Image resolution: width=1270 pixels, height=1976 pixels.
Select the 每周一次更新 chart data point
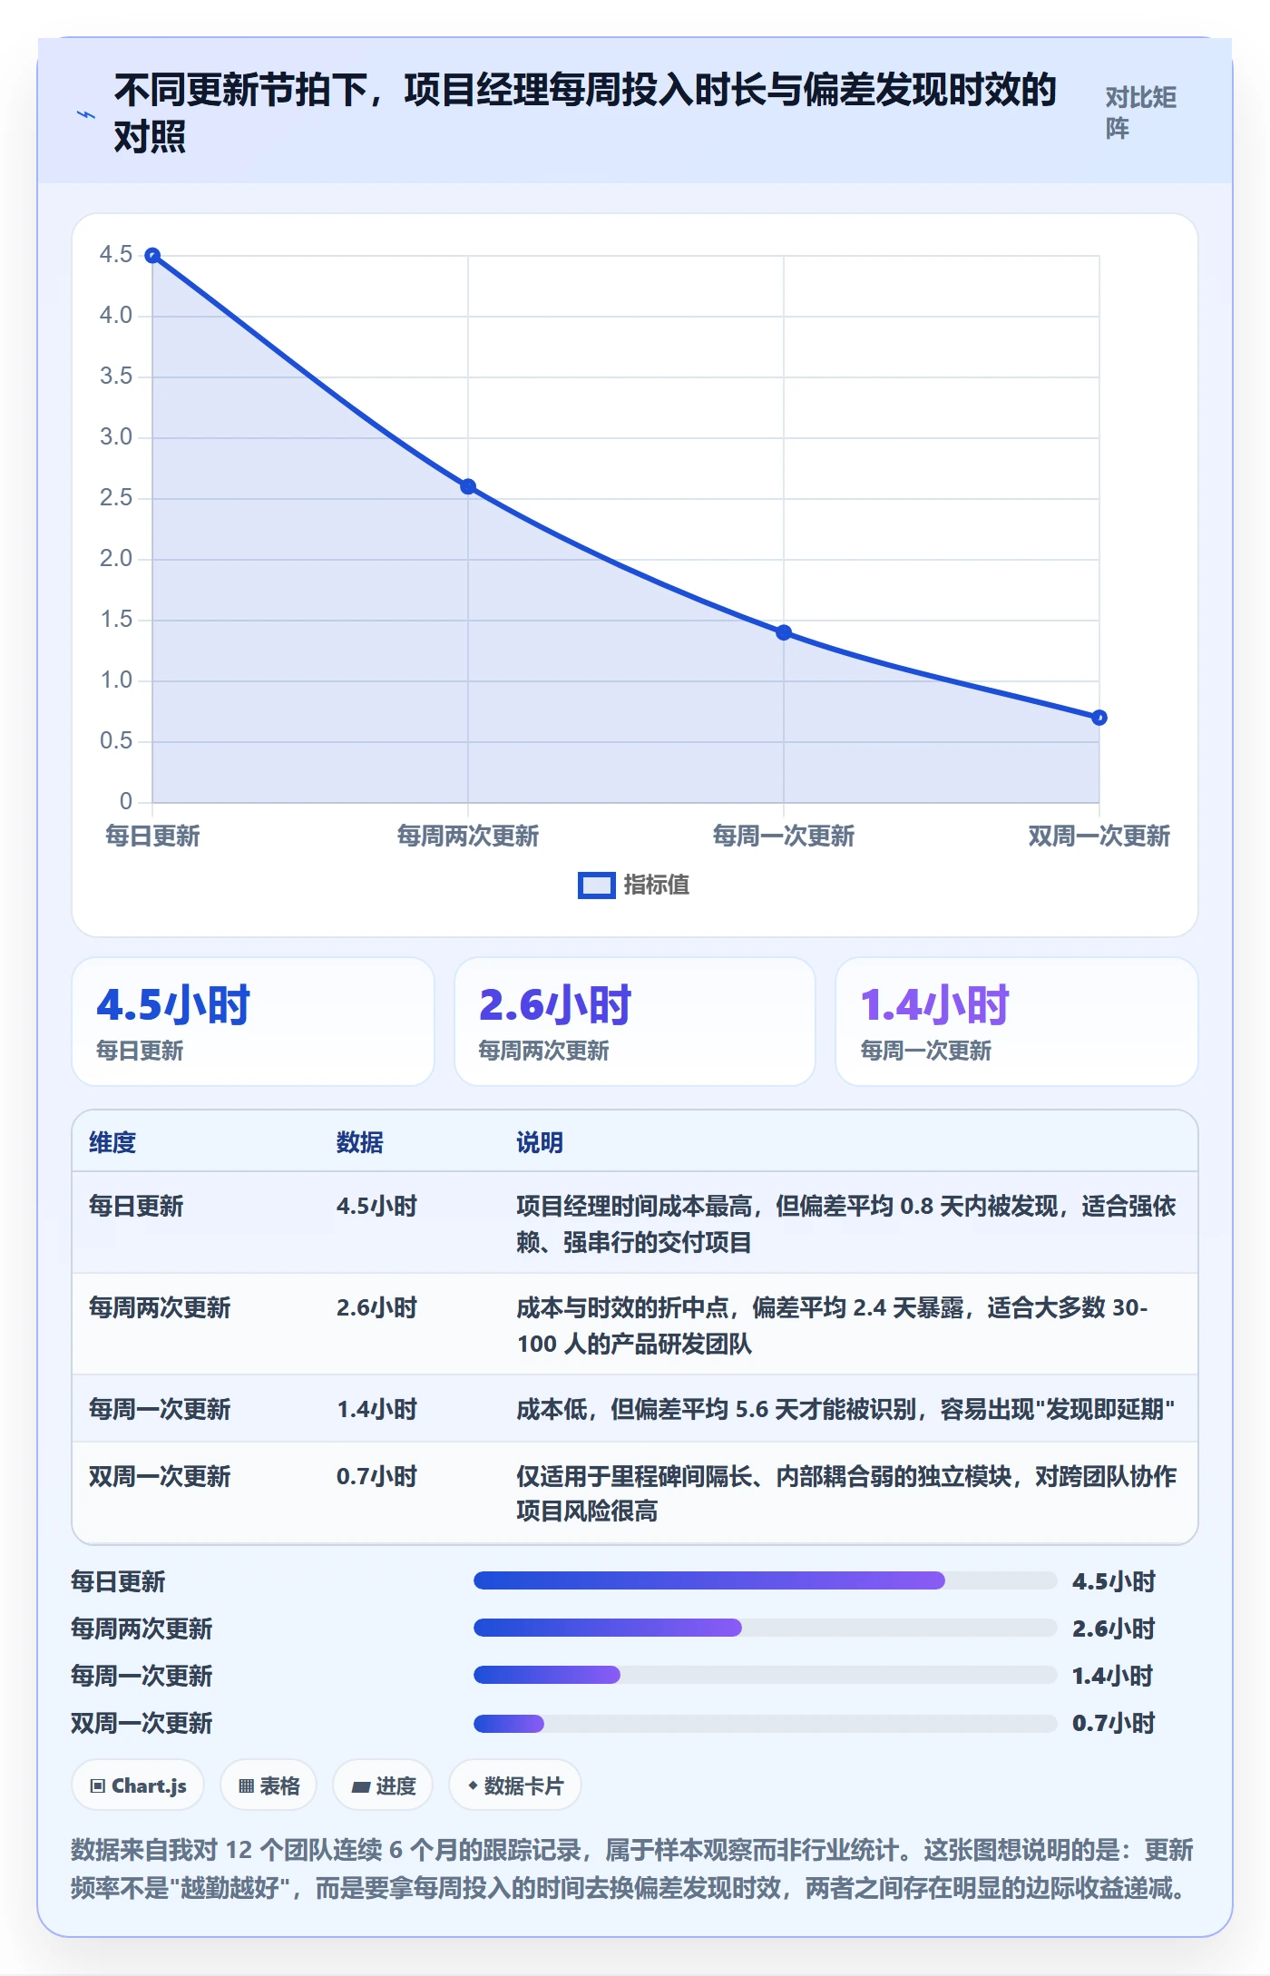coord(784,632)
